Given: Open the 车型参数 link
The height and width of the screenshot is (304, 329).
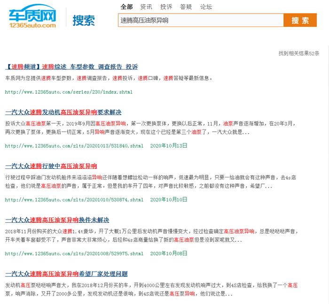Looking at the screenshot, I should point(82,67).
